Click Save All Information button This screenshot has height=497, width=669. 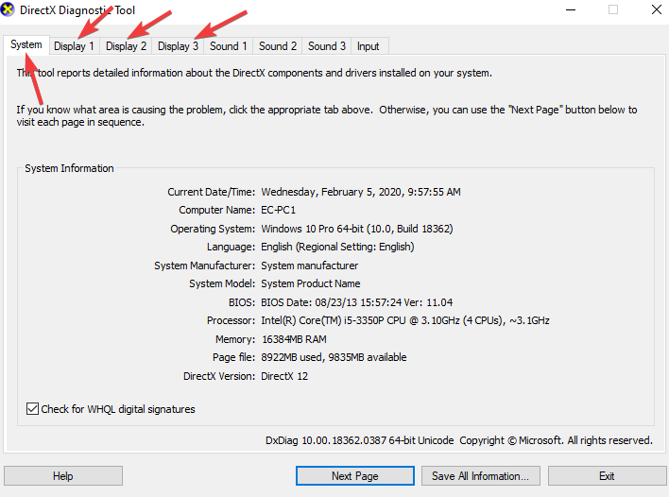coord(480,475)
